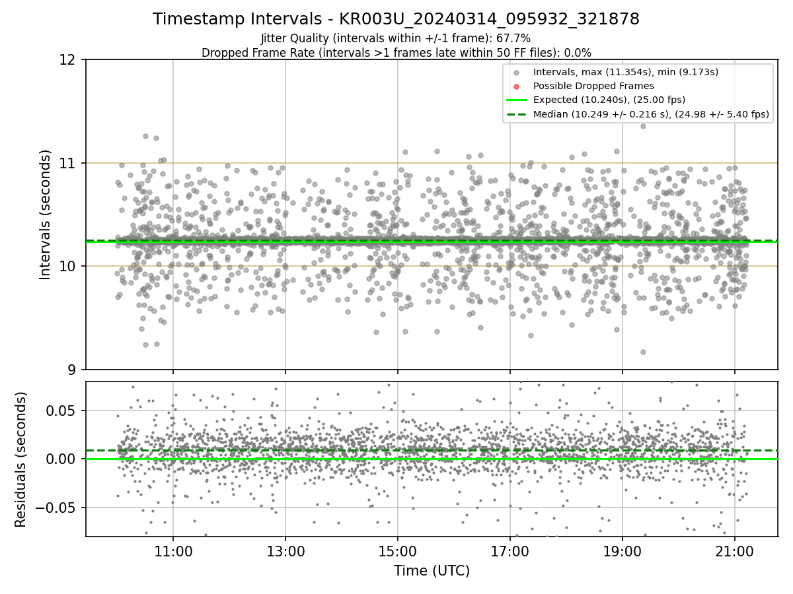Click the 'Expected (10.240s), (25.00 fps)' legend entry
Screen dimensions: 793x594
click(x=609, y=100)
